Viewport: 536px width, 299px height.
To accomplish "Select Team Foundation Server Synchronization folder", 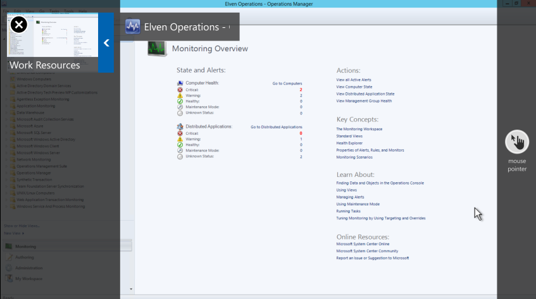I will coord(50,186).
